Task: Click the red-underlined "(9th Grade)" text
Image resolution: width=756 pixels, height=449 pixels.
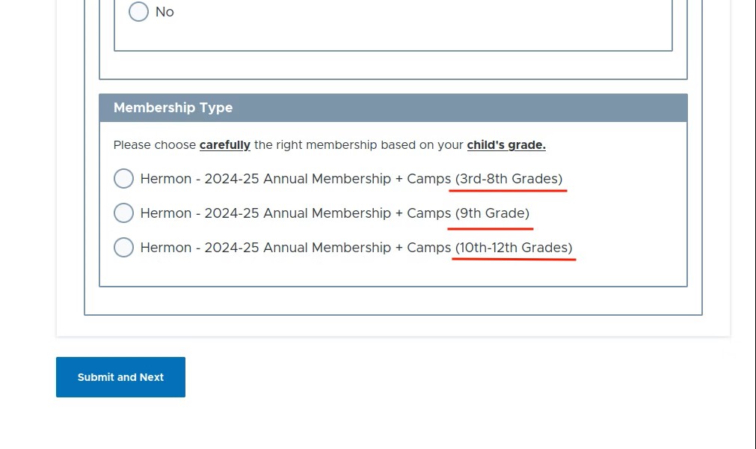Action: (492, 213)
